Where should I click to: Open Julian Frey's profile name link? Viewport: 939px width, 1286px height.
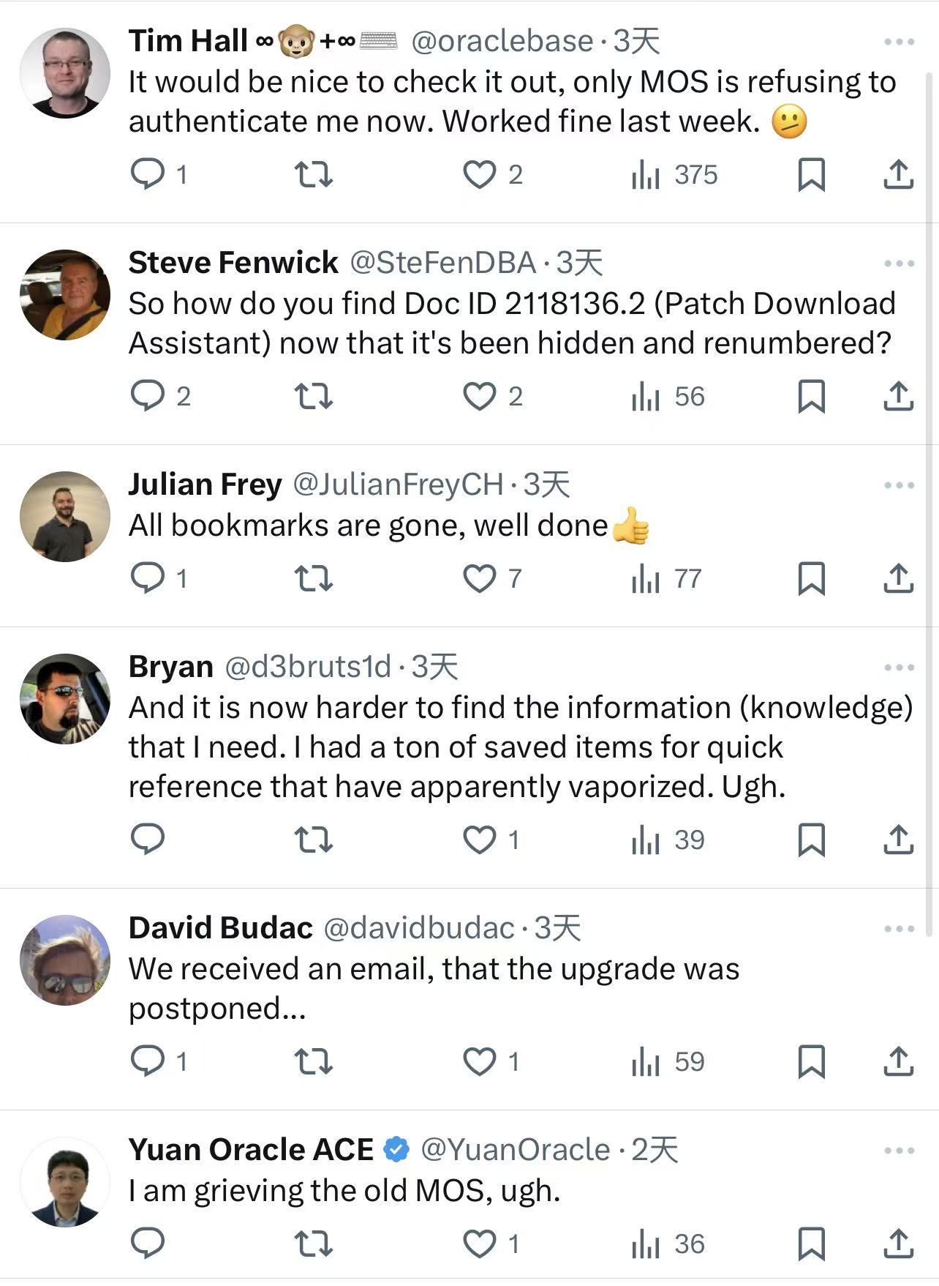pyautogui.click(x=205, y=485)
